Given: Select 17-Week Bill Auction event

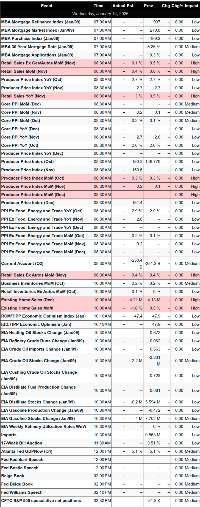Looking at the screenshot, I should (22, 443).
